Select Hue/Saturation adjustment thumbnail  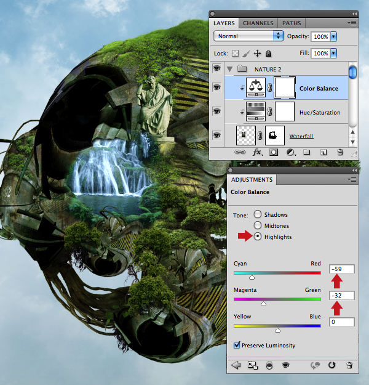coord(256,111)
